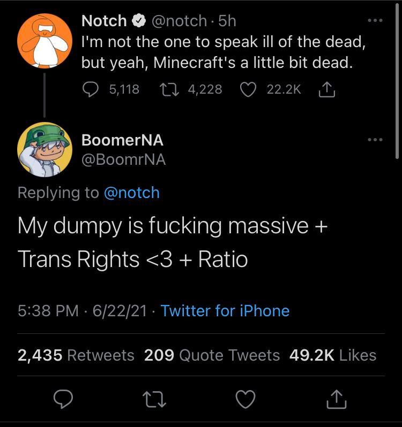The height and width of the screenshot is (427, 402).
Task: View the 2,435 Retweets list
Action: (76, 355)
